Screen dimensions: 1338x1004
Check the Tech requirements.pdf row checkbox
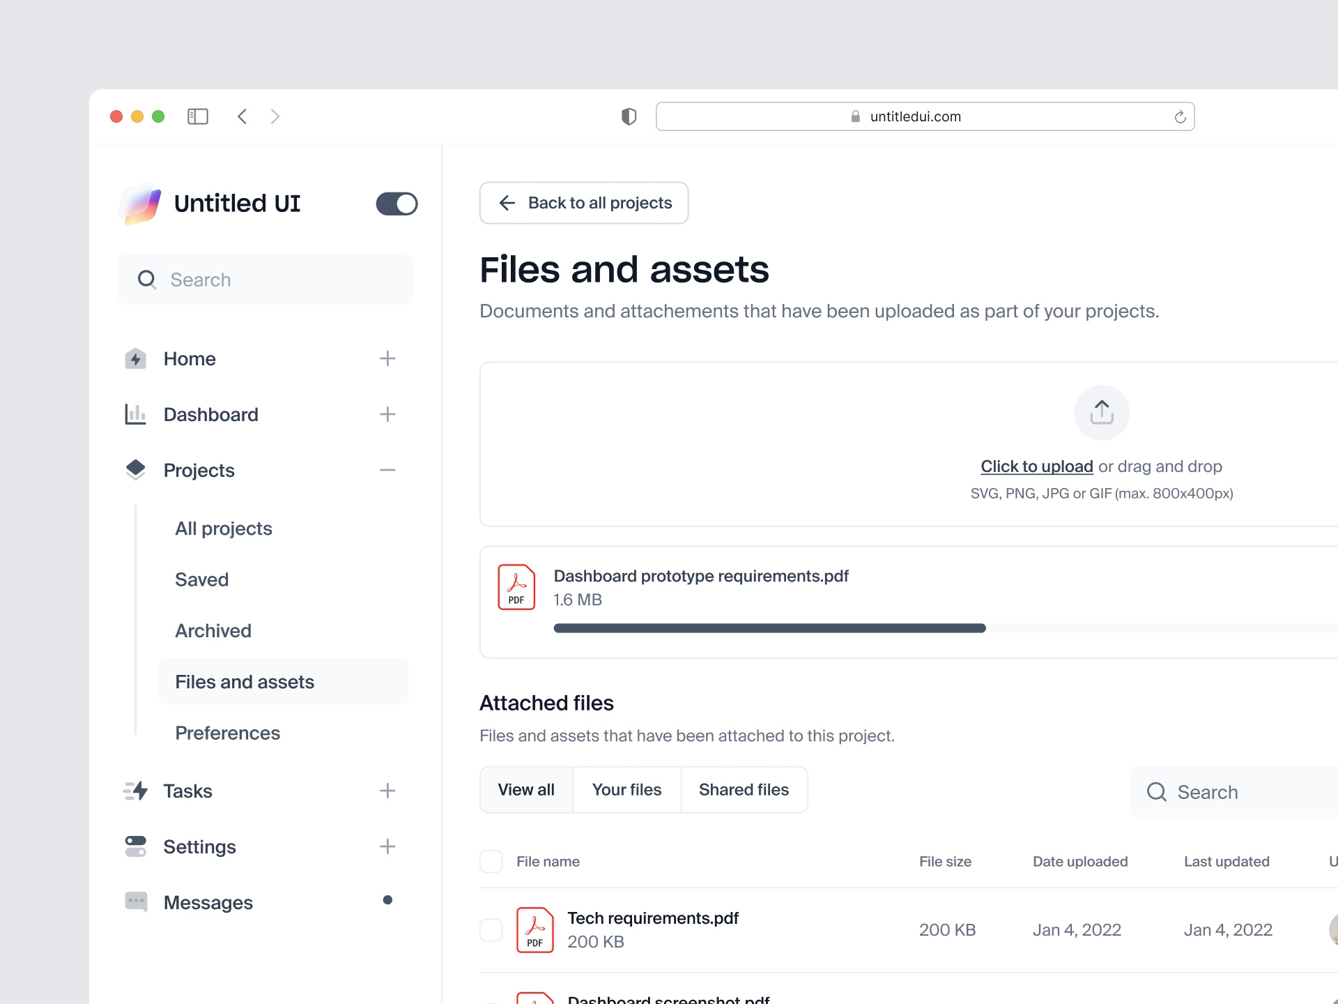(491, 929)
